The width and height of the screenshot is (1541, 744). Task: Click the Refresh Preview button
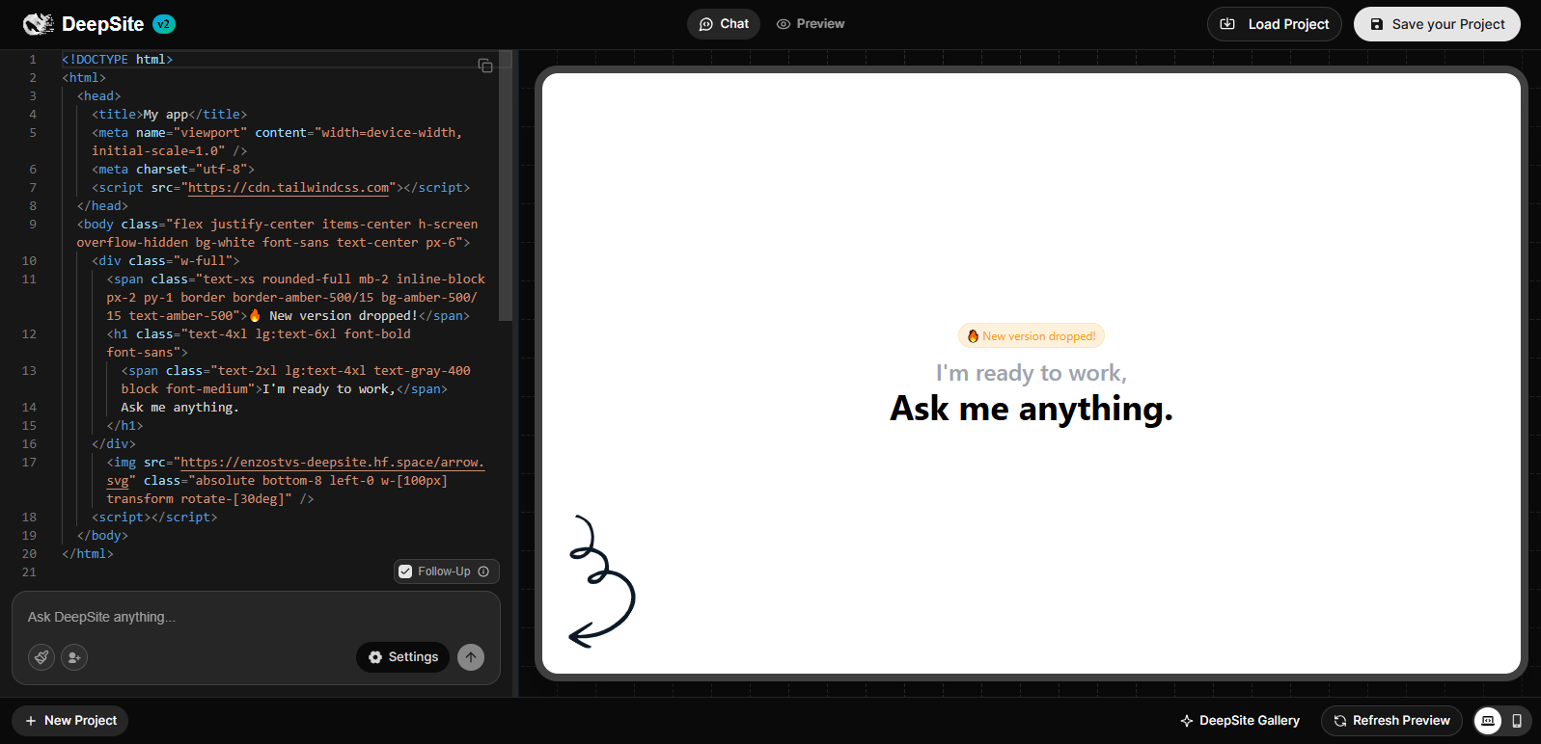pyautogui.click(x=1390, y=721)
